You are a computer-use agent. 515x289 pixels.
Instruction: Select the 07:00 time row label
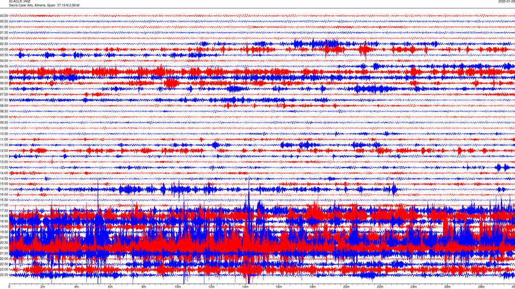4,94
